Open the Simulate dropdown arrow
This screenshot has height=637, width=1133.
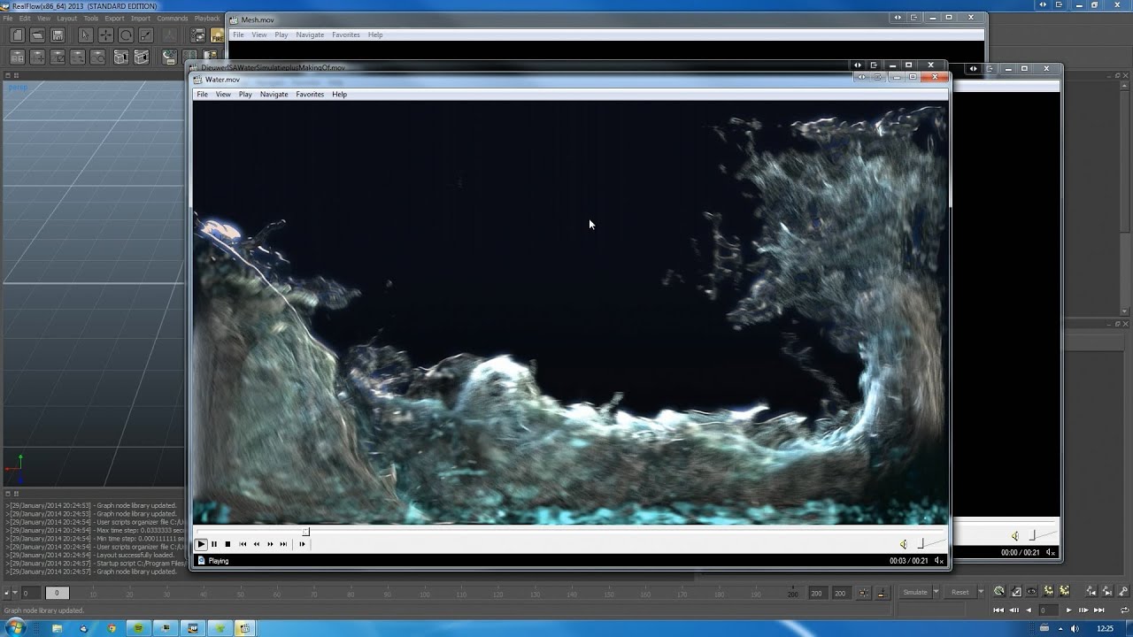(936, 592)
